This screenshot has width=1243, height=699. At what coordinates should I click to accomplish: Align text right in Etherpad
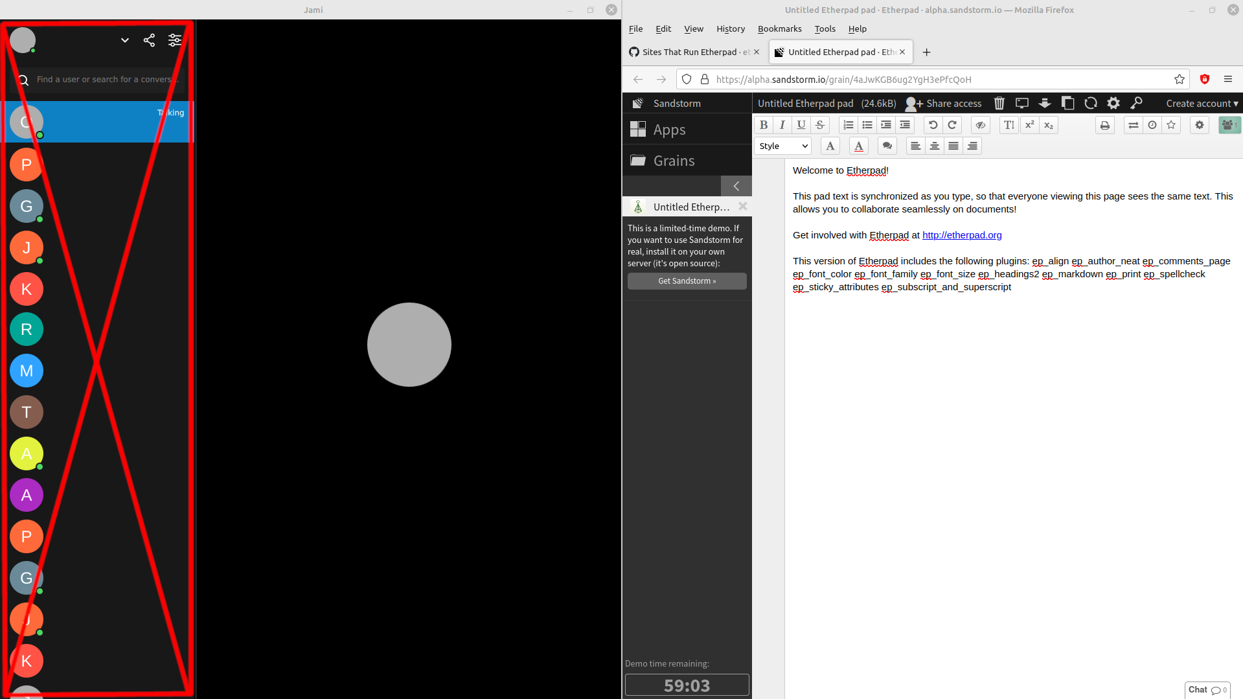coord(972,146)
